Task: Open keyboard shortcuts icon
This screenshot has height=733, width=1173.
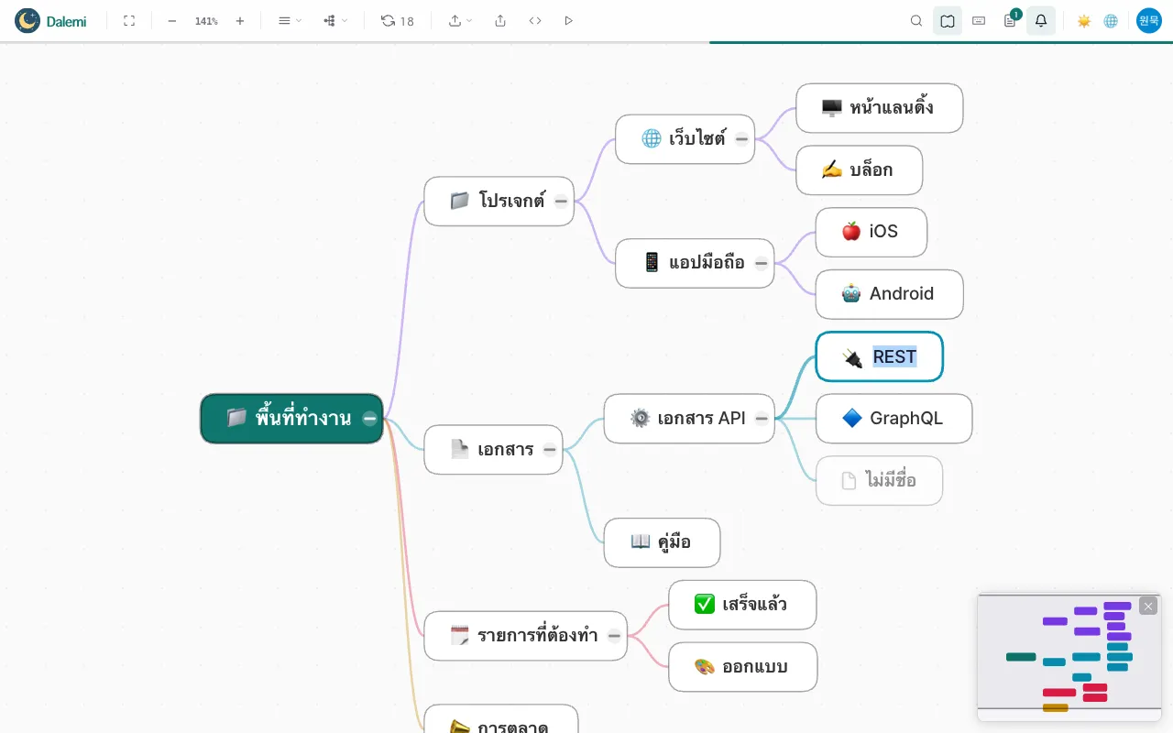Action: coord(979,20)
